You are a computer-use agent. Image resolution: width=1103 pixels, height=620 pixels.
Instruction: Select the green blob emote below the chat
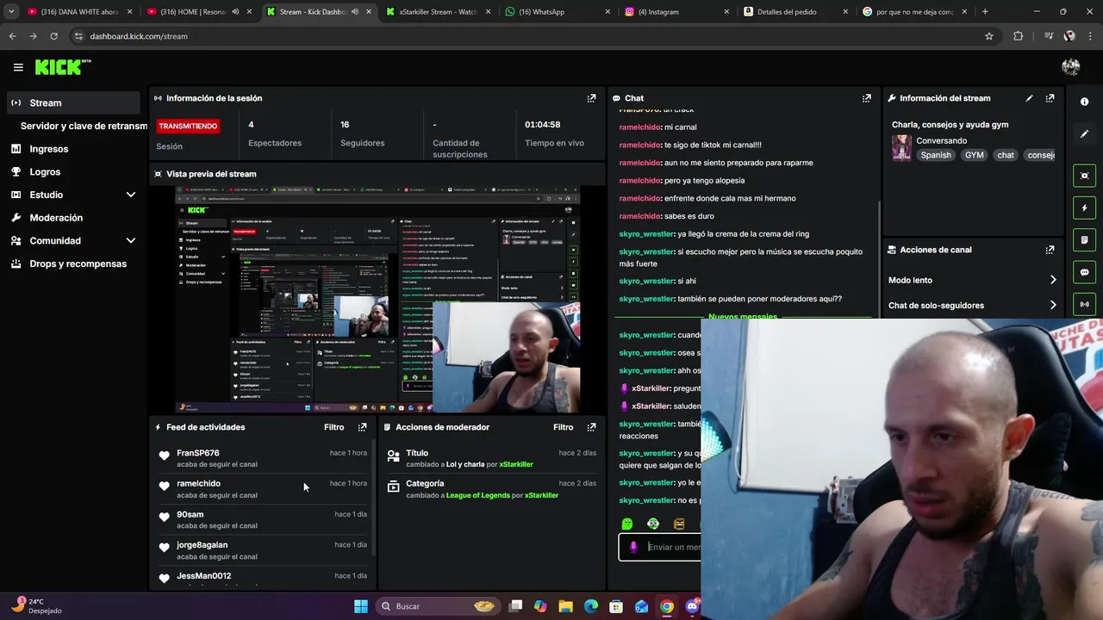pyautogui.click(x=626, y=524)
